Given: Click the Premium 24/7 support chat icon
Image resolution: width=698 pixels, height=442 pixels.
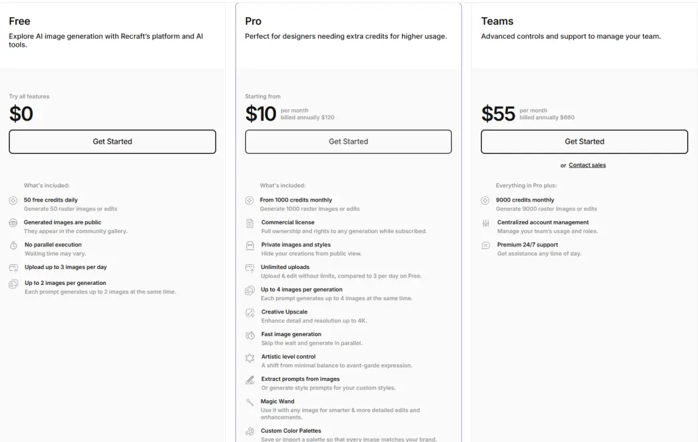Looking at the screenshot, I should (x=485, y=246).
